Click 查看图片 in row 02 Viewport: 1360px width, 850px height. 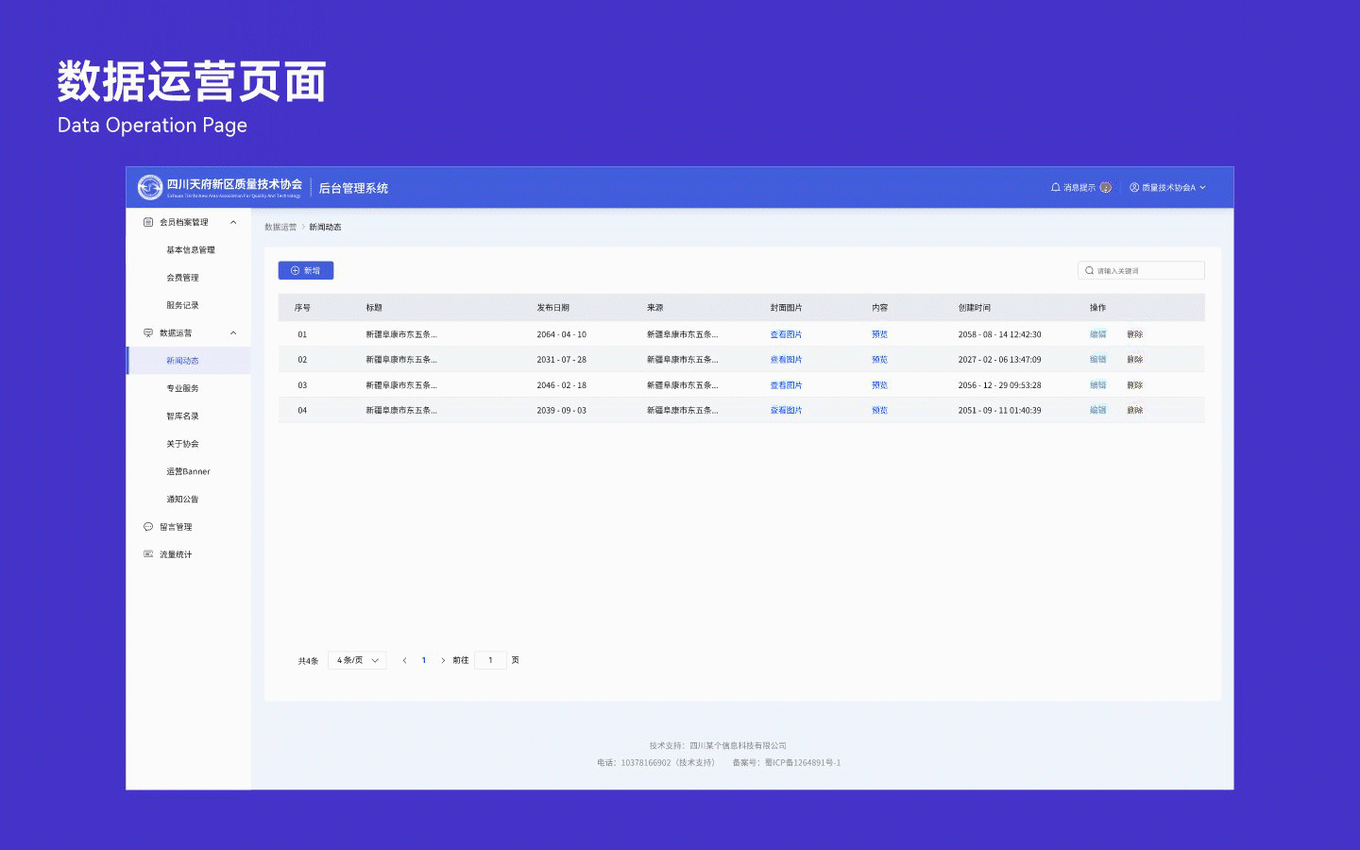pos(786,360)
